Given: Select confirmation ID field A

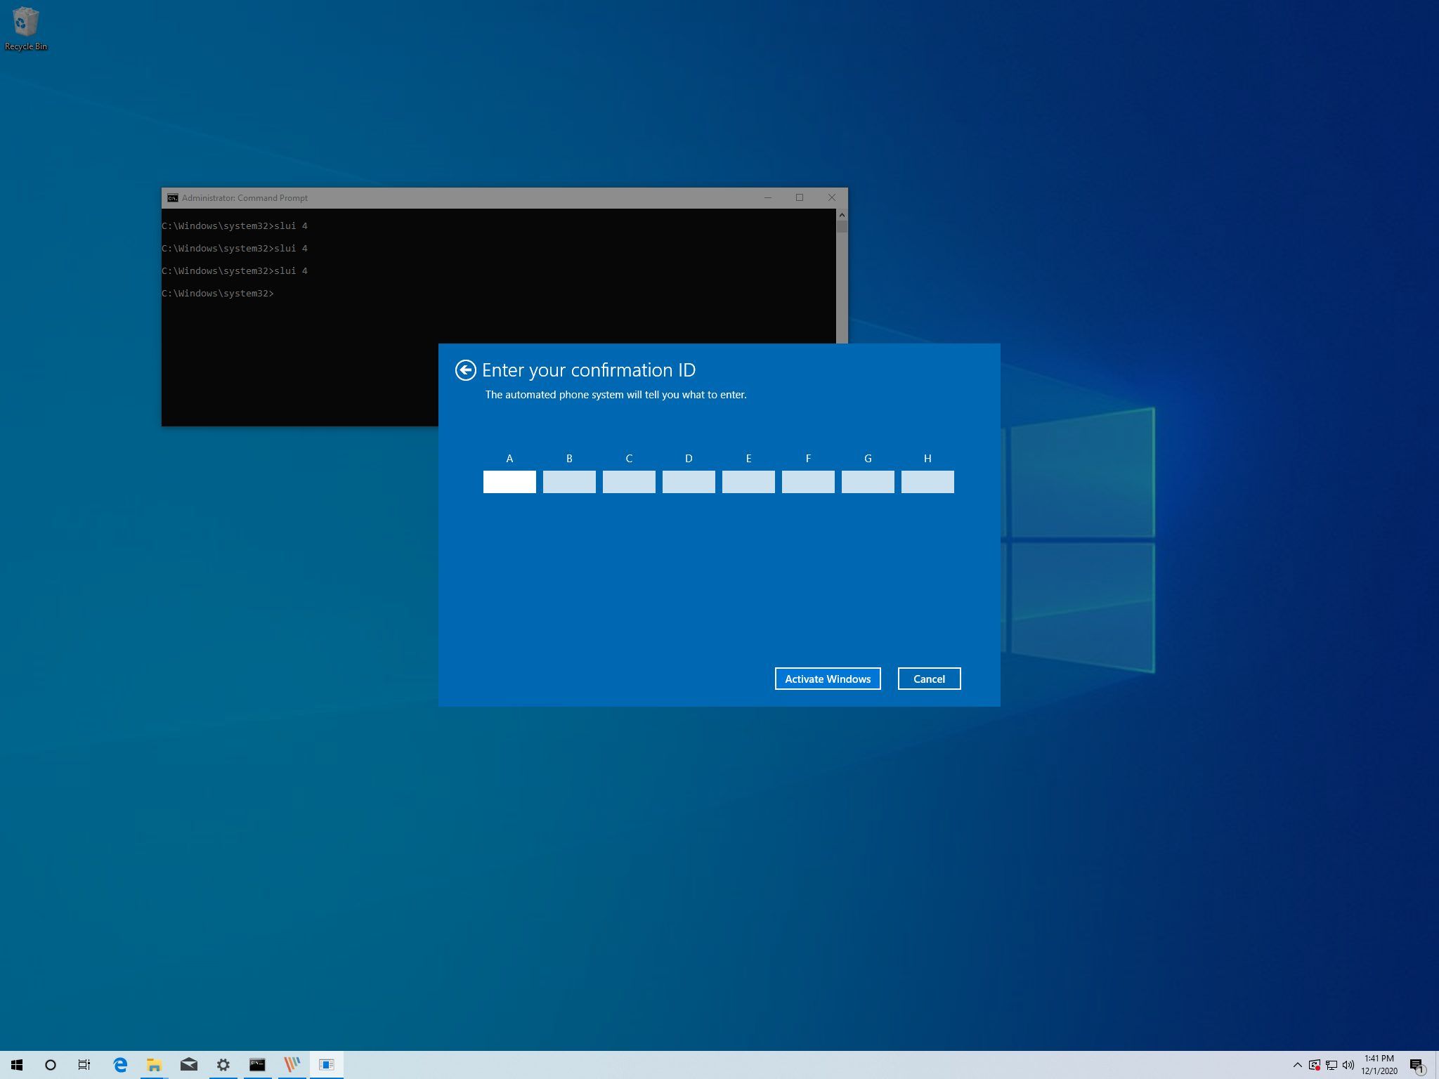Looking at the screenshot, I should click(x=509, y=482).
